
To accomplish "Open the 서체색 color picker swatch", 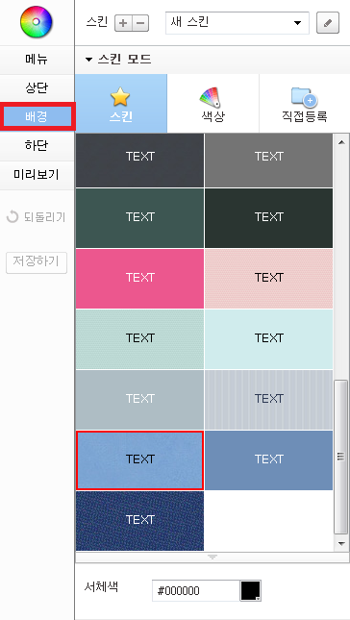I will coord(250,591).
